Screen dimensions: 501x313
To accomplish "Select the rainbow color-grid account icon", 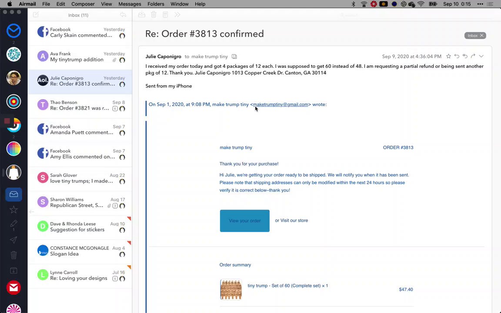I will [x=14, y=149].
